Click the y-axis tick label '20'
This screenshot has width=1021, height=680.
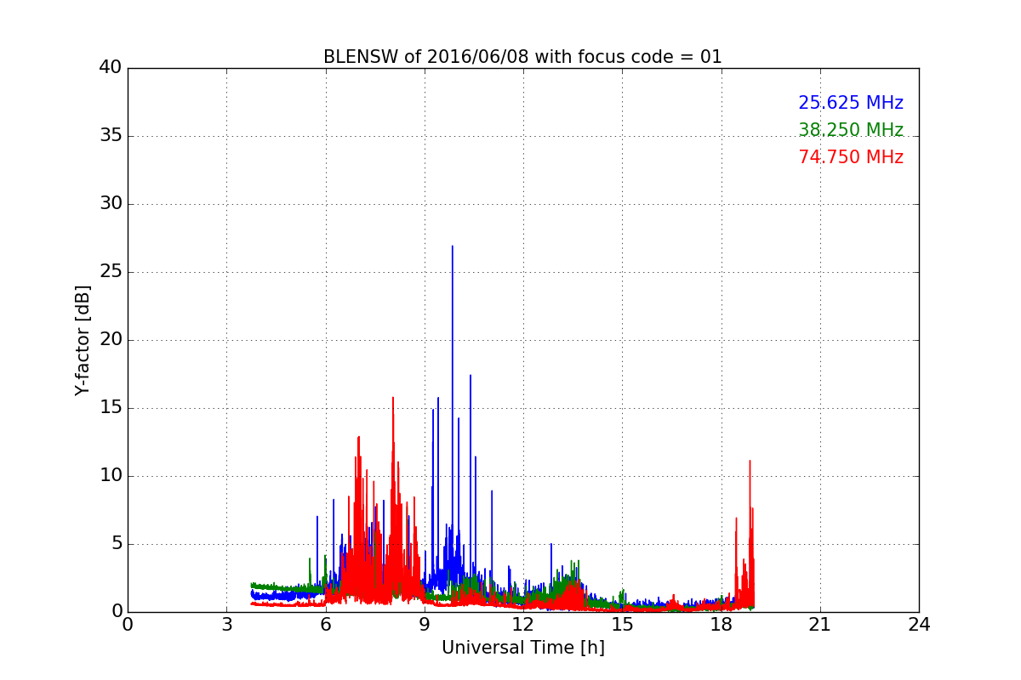111,340
